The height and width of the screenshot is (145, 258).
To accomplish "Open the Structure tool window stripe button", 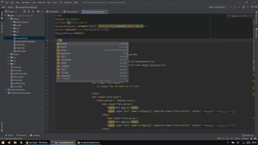I will pyautogui.click(x=2, y=27).
